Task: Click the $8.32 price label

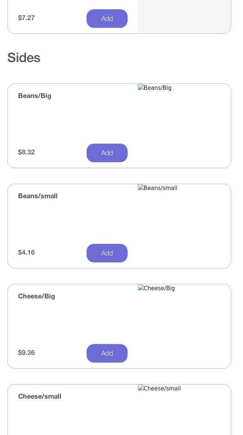Action: pyautogui.click(x=26, y=152)
